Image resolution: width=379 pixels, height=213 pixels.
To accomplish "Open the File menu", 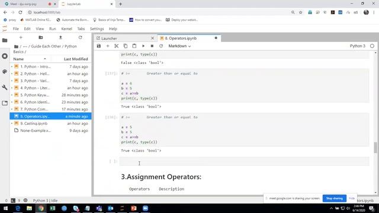I will (x=16, y=29).
